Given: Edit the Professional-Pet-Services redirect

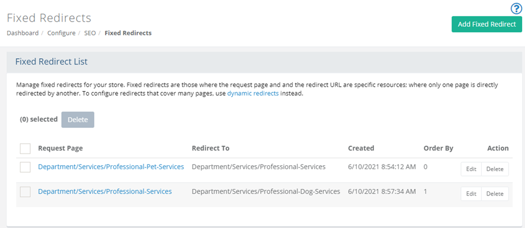Looking at the screenshot, I should pyautogui.click(x=471, y=169).
